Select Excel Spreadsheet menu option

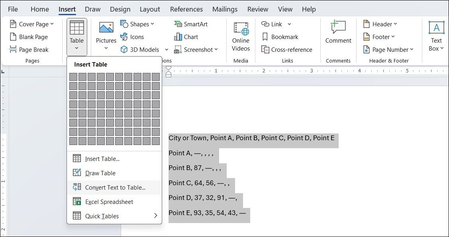(x=114, y=202)
